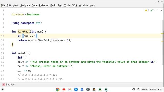Open the Refactor menu

coord(44,5)
